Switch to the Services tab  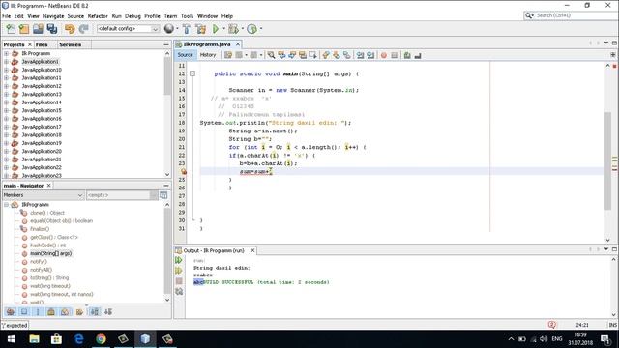coord(71,45)
